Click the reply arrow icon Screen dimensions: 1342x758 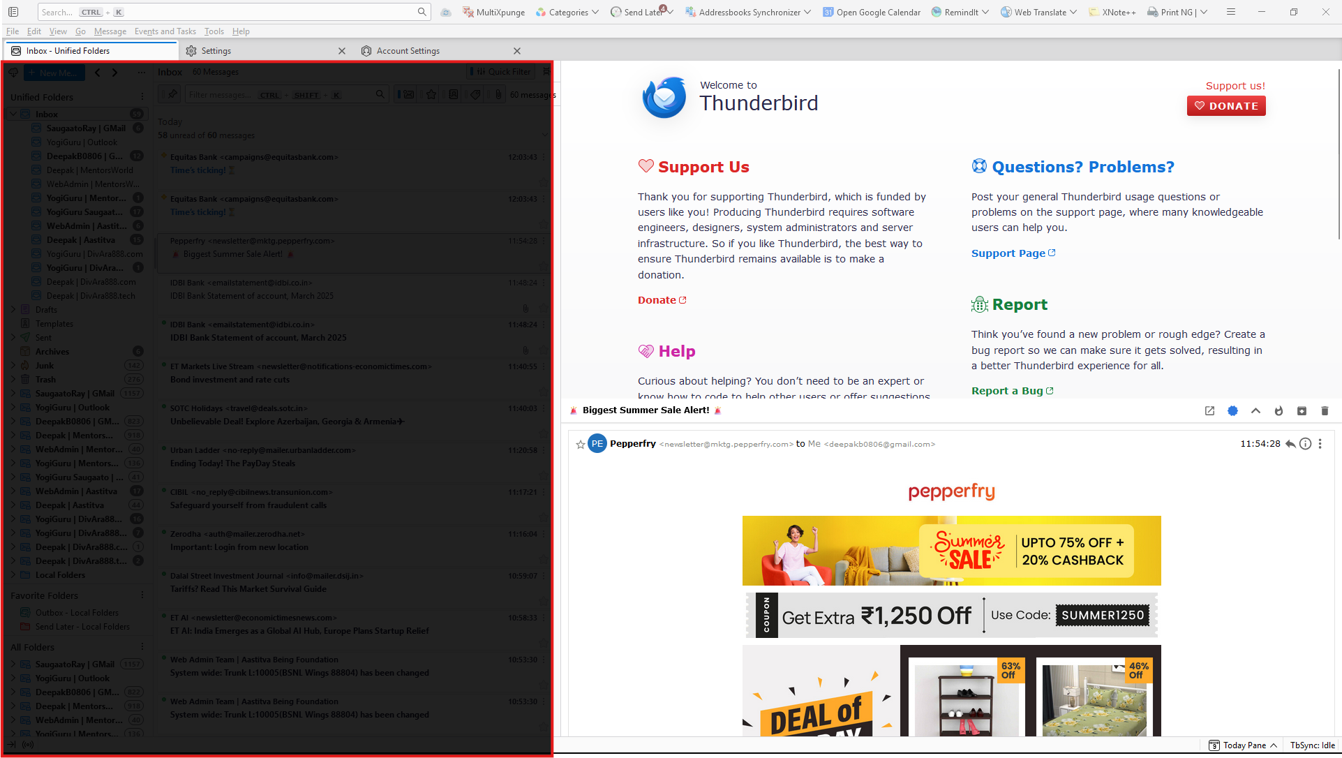click(x=1290, y=444)
